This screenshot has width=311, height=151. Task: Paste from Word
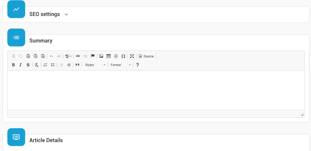(x=43, y=56)
